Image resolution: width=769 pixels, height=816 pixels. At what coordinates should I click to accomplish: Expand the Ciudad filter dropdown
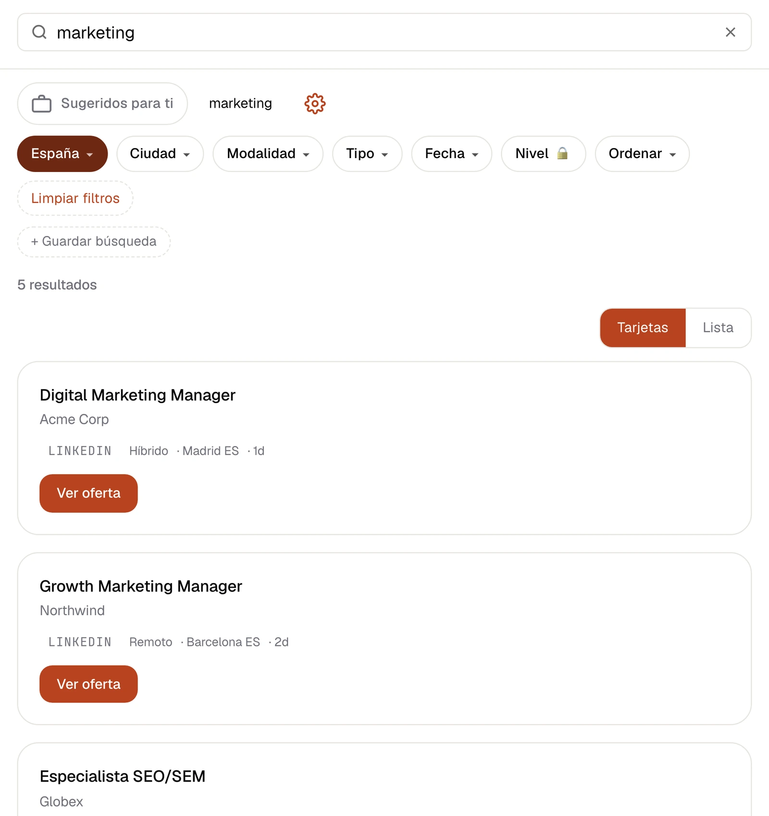pyautogui.click(x=160, y=154)
